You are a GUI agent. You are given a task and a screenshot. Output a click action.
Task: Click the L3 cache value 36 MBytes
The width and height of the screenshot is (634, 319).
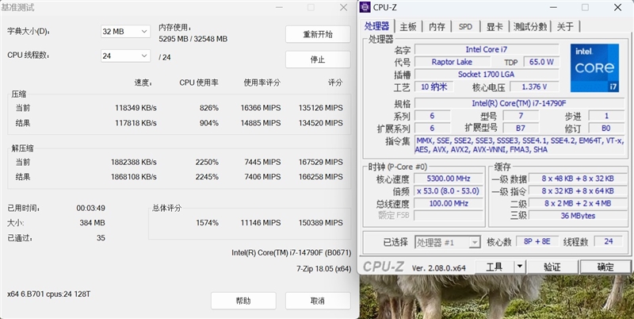pyautogui.click(x=578, y=216)
